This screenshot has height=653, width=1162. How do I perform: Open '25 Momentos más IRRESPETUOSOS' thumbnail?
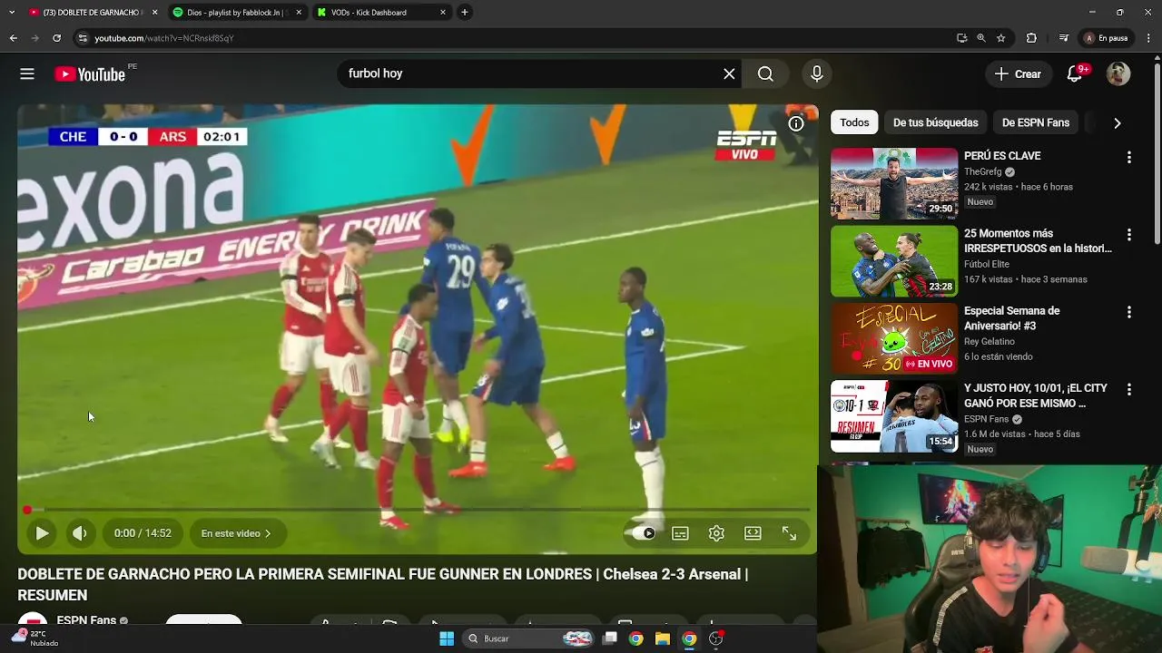point(894,261)
